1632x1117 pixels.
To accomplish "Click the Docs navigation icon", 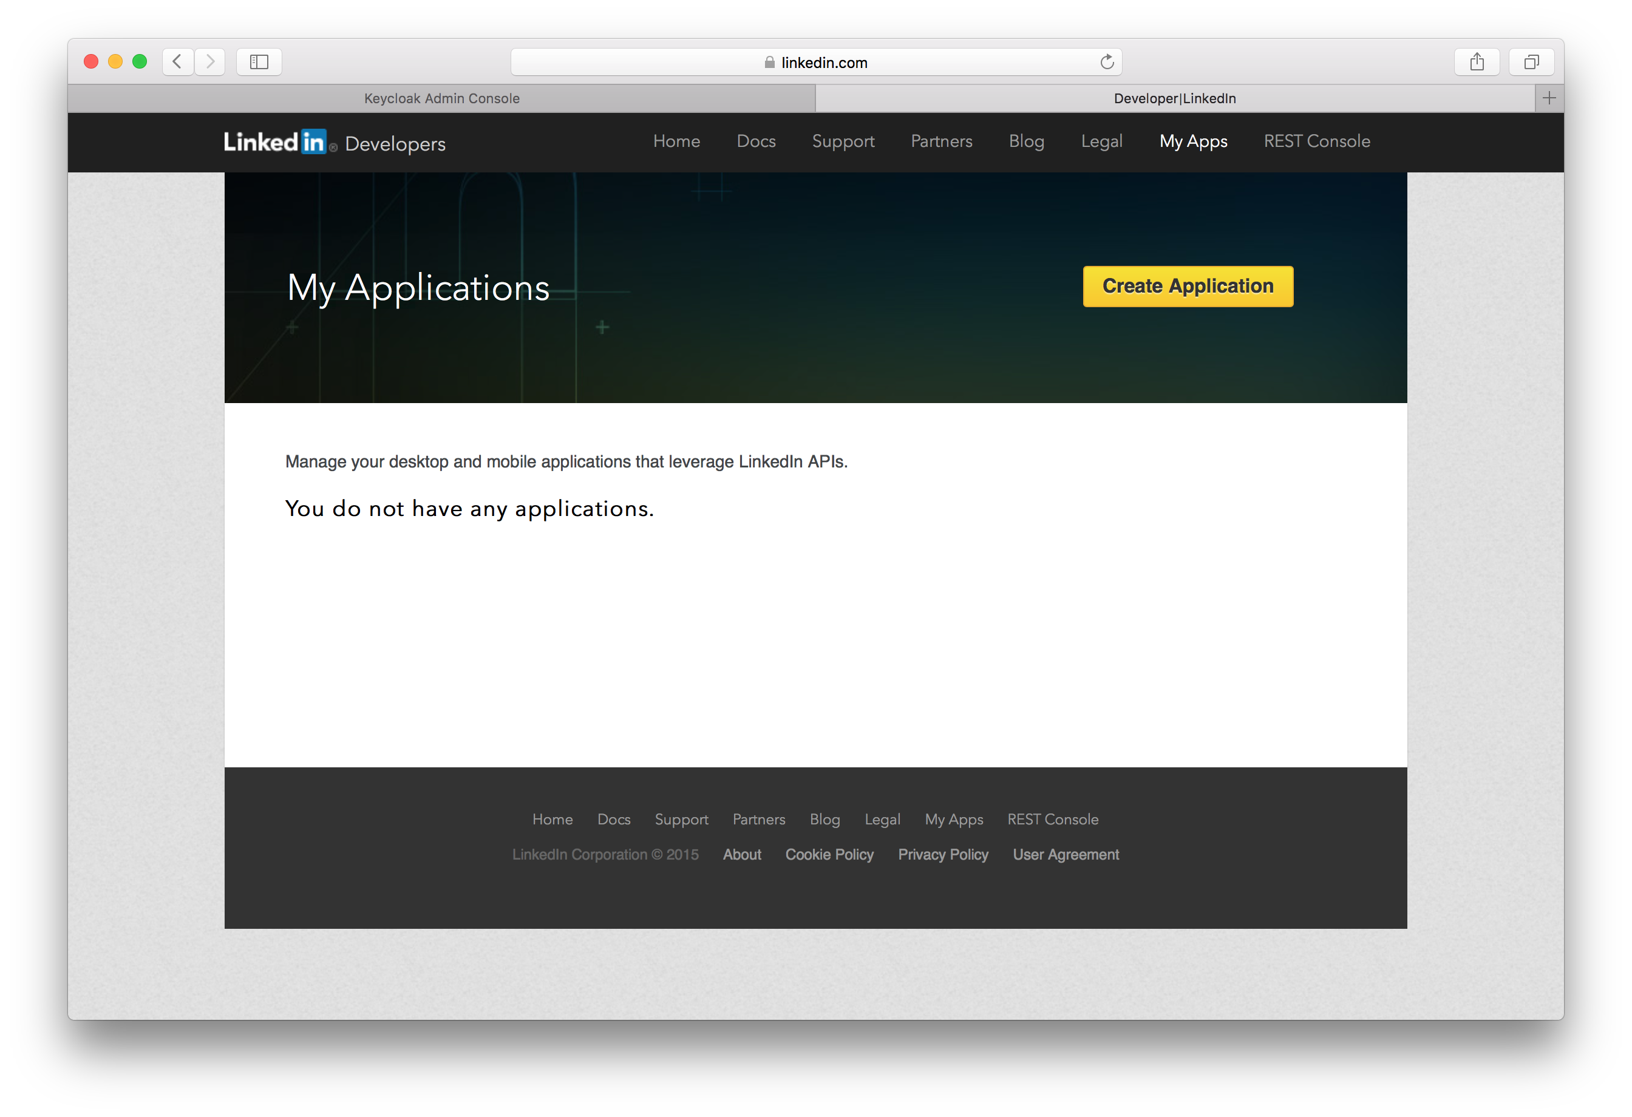I will 755,140.
